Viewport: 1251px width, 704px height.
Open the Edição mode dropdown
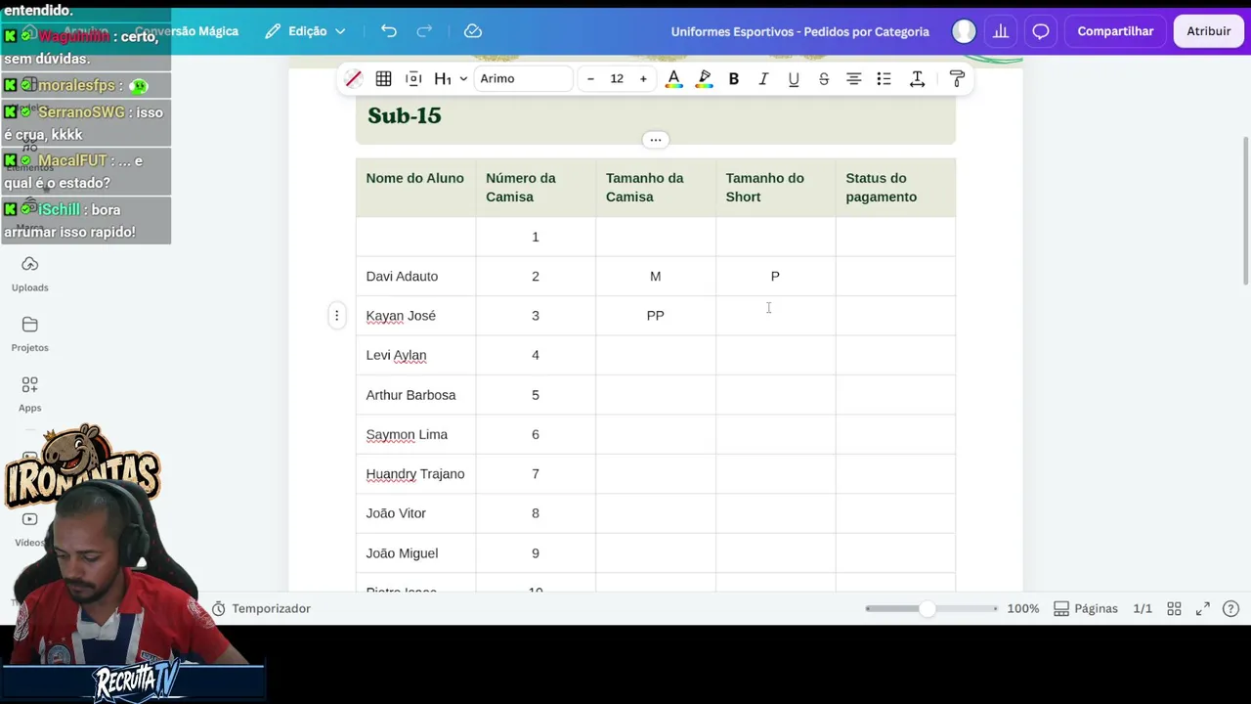[x=306, y=31]
